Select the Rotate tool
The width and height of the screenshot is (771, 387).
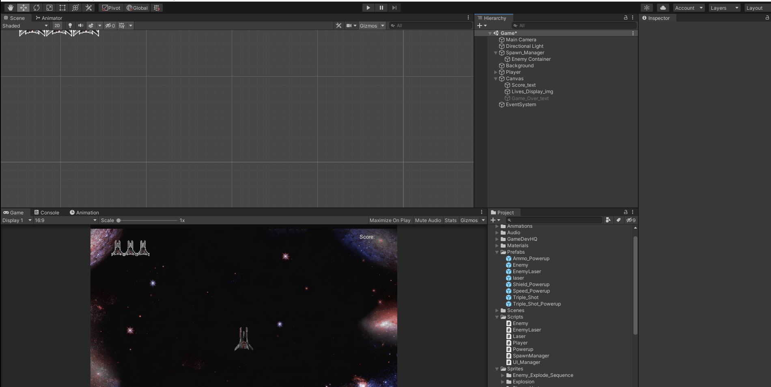37,8
